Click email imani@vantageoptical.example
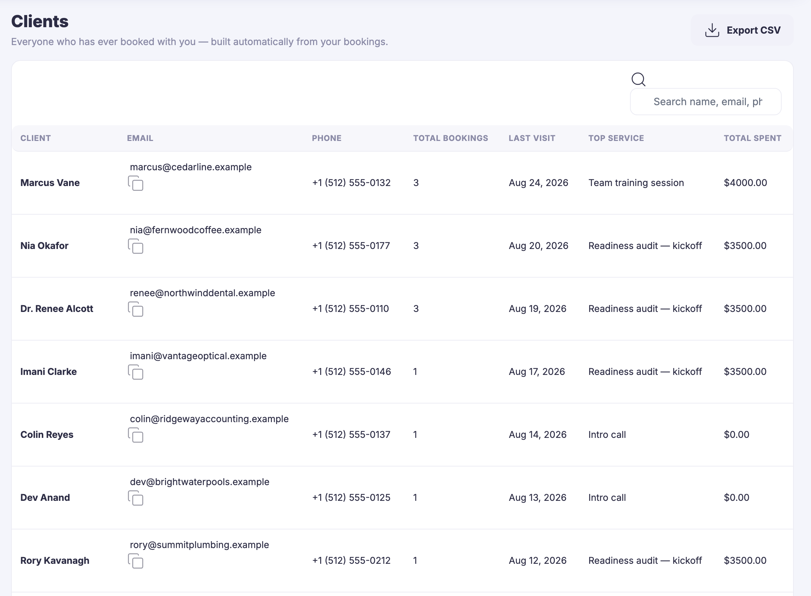This screenshot has height=596, width=811. [x=198, y=356]
